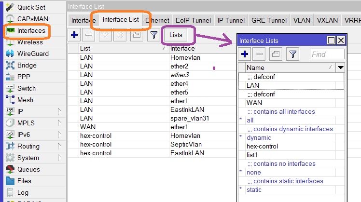The height and width of the screenshot is (202, 361).
Task: Open filter in Interface Lists window
Action: click(292, 54)
